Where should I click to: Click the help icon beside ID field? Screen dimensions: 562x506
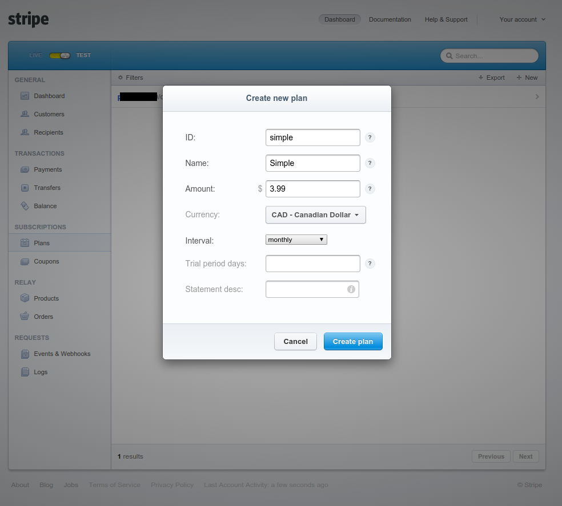coord(370,137)
